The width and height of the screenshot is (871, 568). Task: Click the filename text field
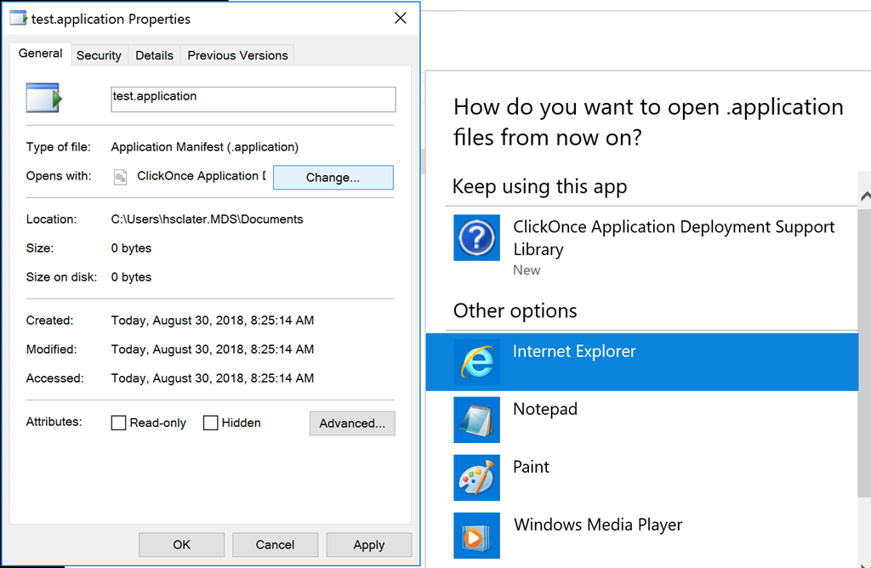[253, 99]
